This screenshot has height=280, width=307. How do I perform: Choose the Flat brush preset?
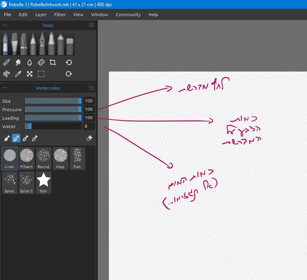click(77, 158)
